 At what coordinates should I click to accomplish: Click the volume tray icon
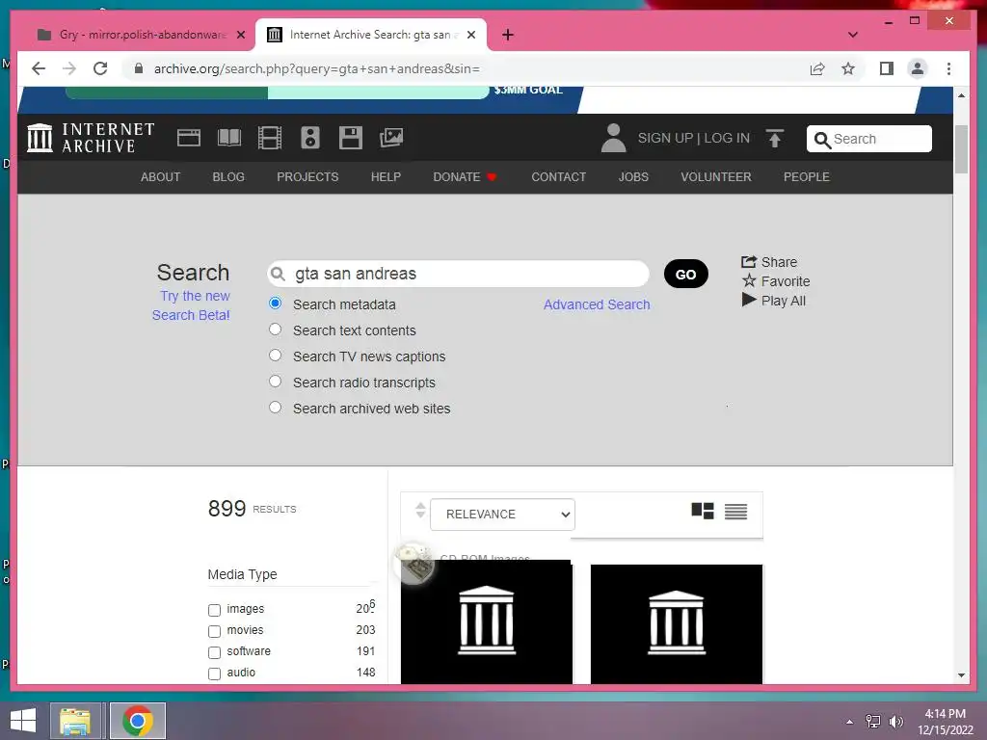click(895, 722)
